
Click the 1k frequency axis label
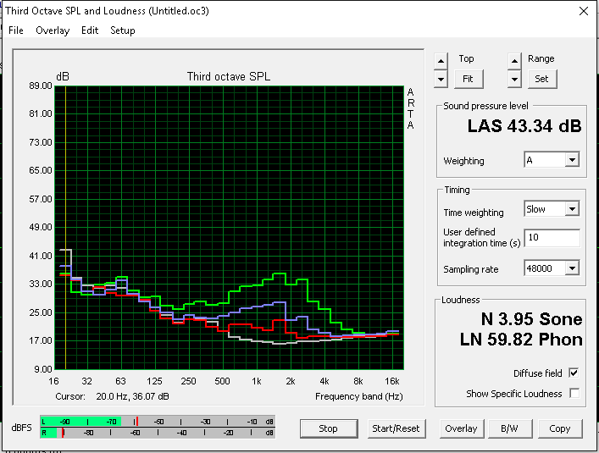pyautogui.click(x=257, y=381)
